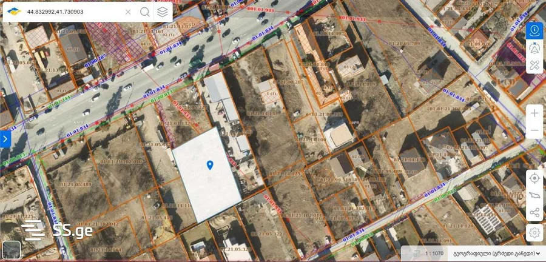Reset map orientation with north arrow
Image resolution: width=546 pixels, height=262 pixels.
[x=534, y=48]
